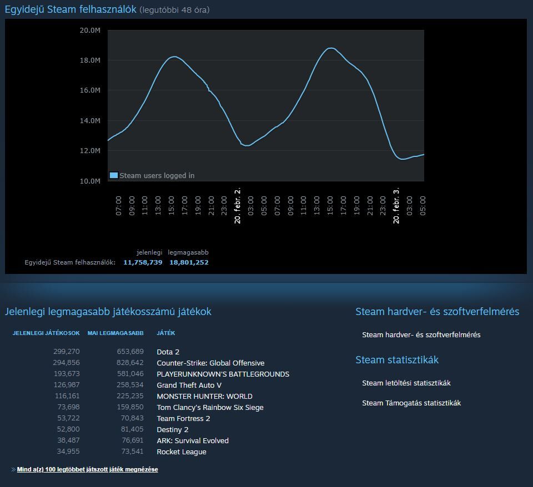Screen dimensions: 533x487
Task: Click 'Jelenlegi legmagasabb játékosszámú játékok' heading
Action: (x=108, y=311)
